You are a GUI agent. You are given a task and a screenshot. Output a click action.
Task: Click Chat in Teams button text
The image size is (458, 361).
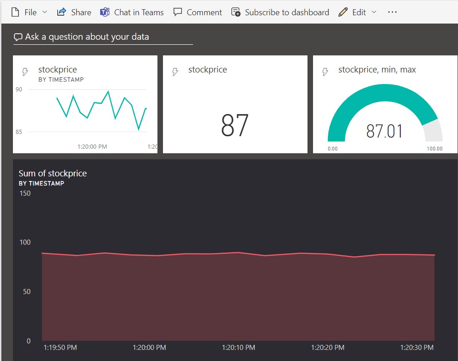[x=139, y=12]
